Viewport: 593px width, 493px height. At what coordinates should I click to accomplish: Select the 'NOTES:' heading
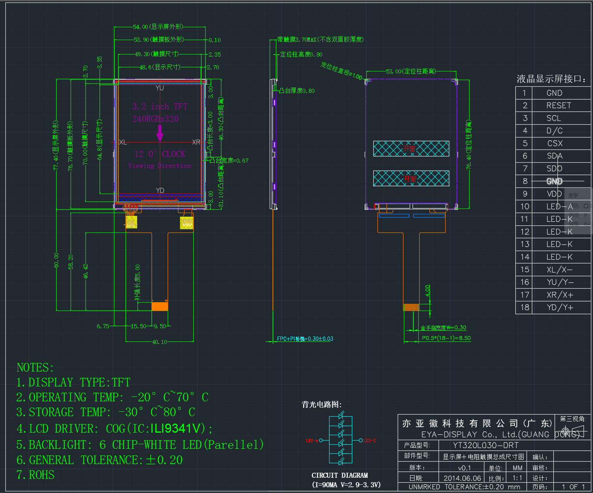35,367
